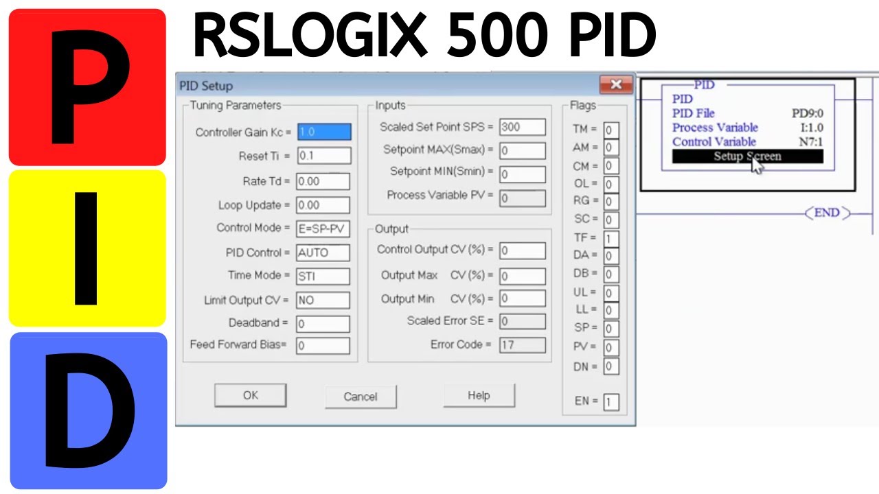Click the Error Code field showing 17
The height and width of the screenshot is (494, 879).
click(523, 345)
